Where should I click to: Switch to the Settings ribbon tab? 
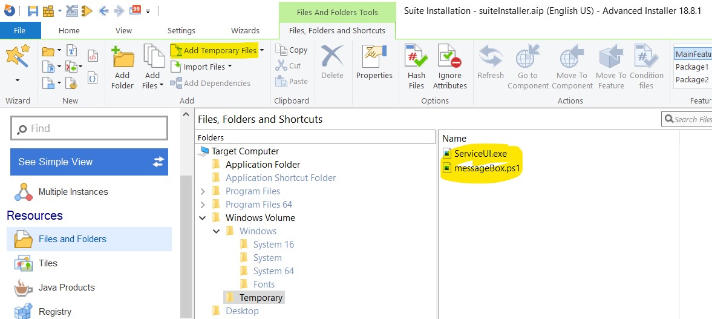click(181, 31)
